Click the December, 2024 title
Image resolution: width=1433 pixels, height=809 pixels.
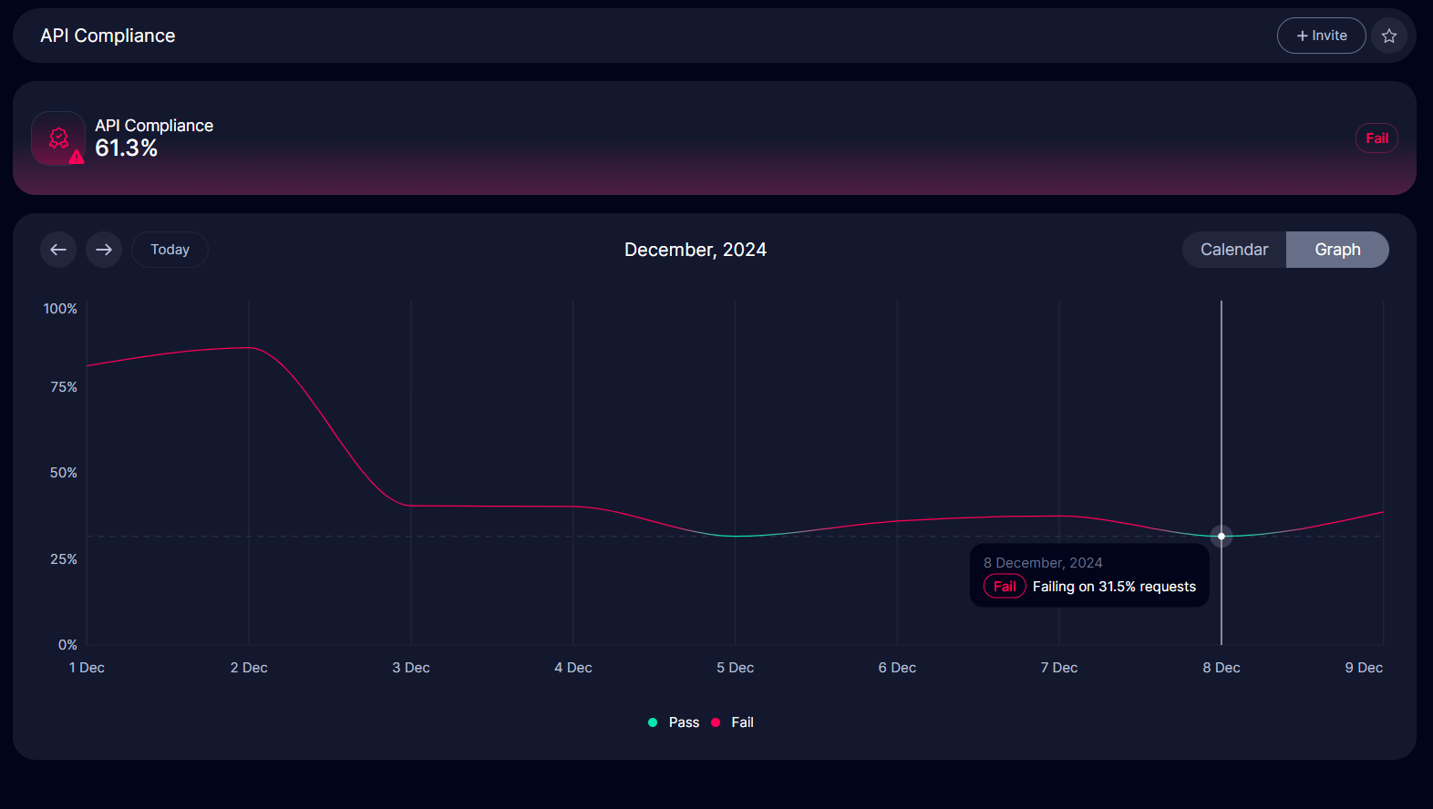[x=695, y=250]
